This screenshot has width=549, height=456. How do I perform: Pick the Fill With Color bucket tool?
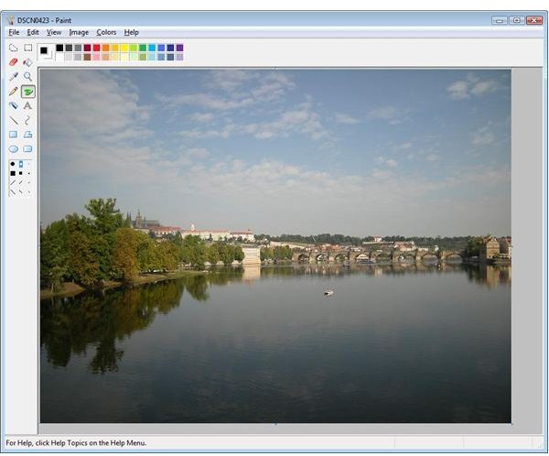(28, 62)
